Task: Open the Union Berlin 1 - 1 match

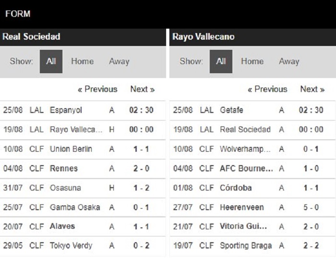Action: pyautogui.click(x=83, y=149)
